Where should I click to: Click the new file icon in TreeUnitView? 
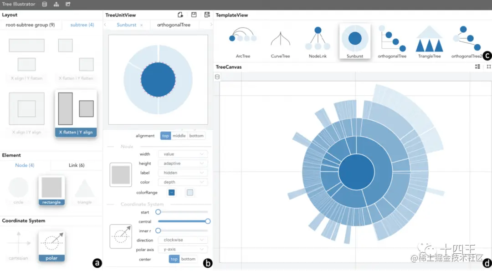[180, 15]
